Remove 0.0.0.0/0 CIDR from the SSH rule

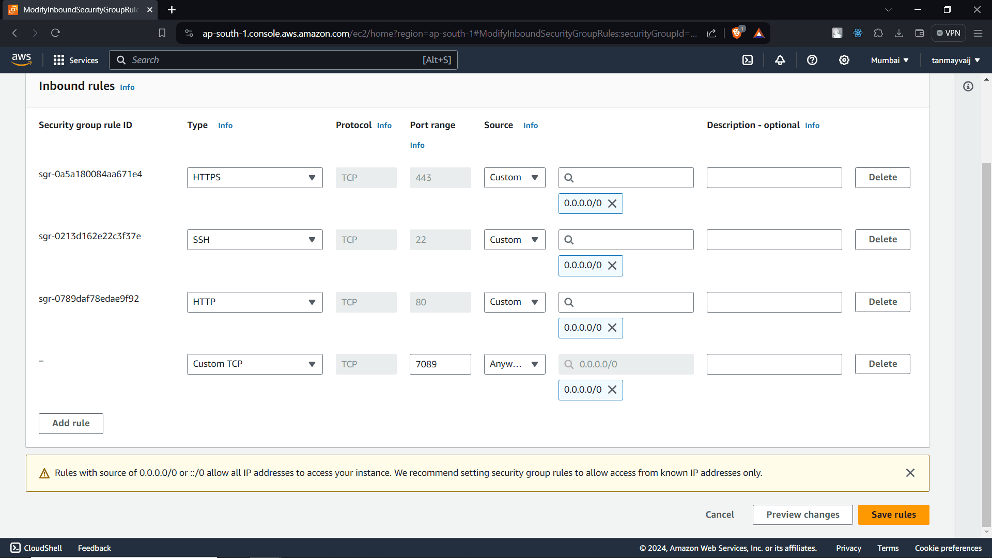pyautogui.click(x=612, y=266)
